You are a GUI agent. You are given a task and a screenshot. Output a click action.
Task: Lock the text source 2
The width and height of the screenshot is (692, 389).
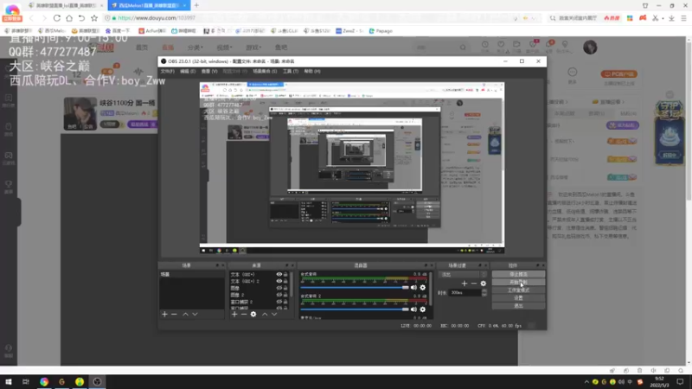[285, 281]
